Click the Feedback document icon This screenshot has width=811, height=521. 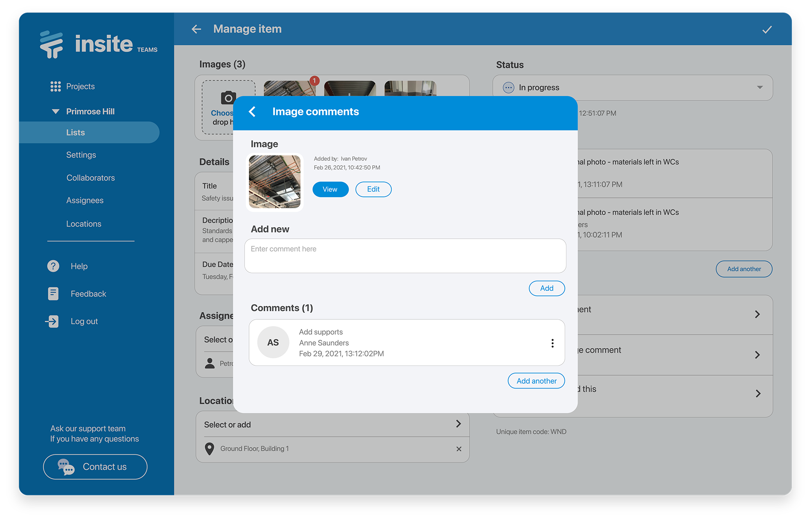[53, 294]
